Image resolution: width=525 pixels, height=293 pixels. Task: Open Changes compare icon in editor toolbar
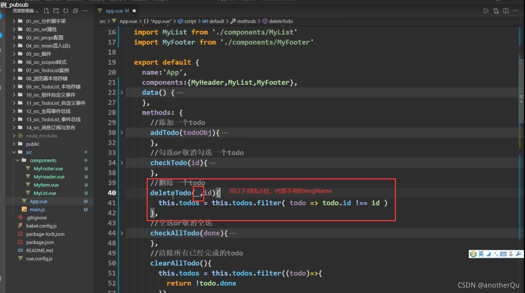coord(496,11)
